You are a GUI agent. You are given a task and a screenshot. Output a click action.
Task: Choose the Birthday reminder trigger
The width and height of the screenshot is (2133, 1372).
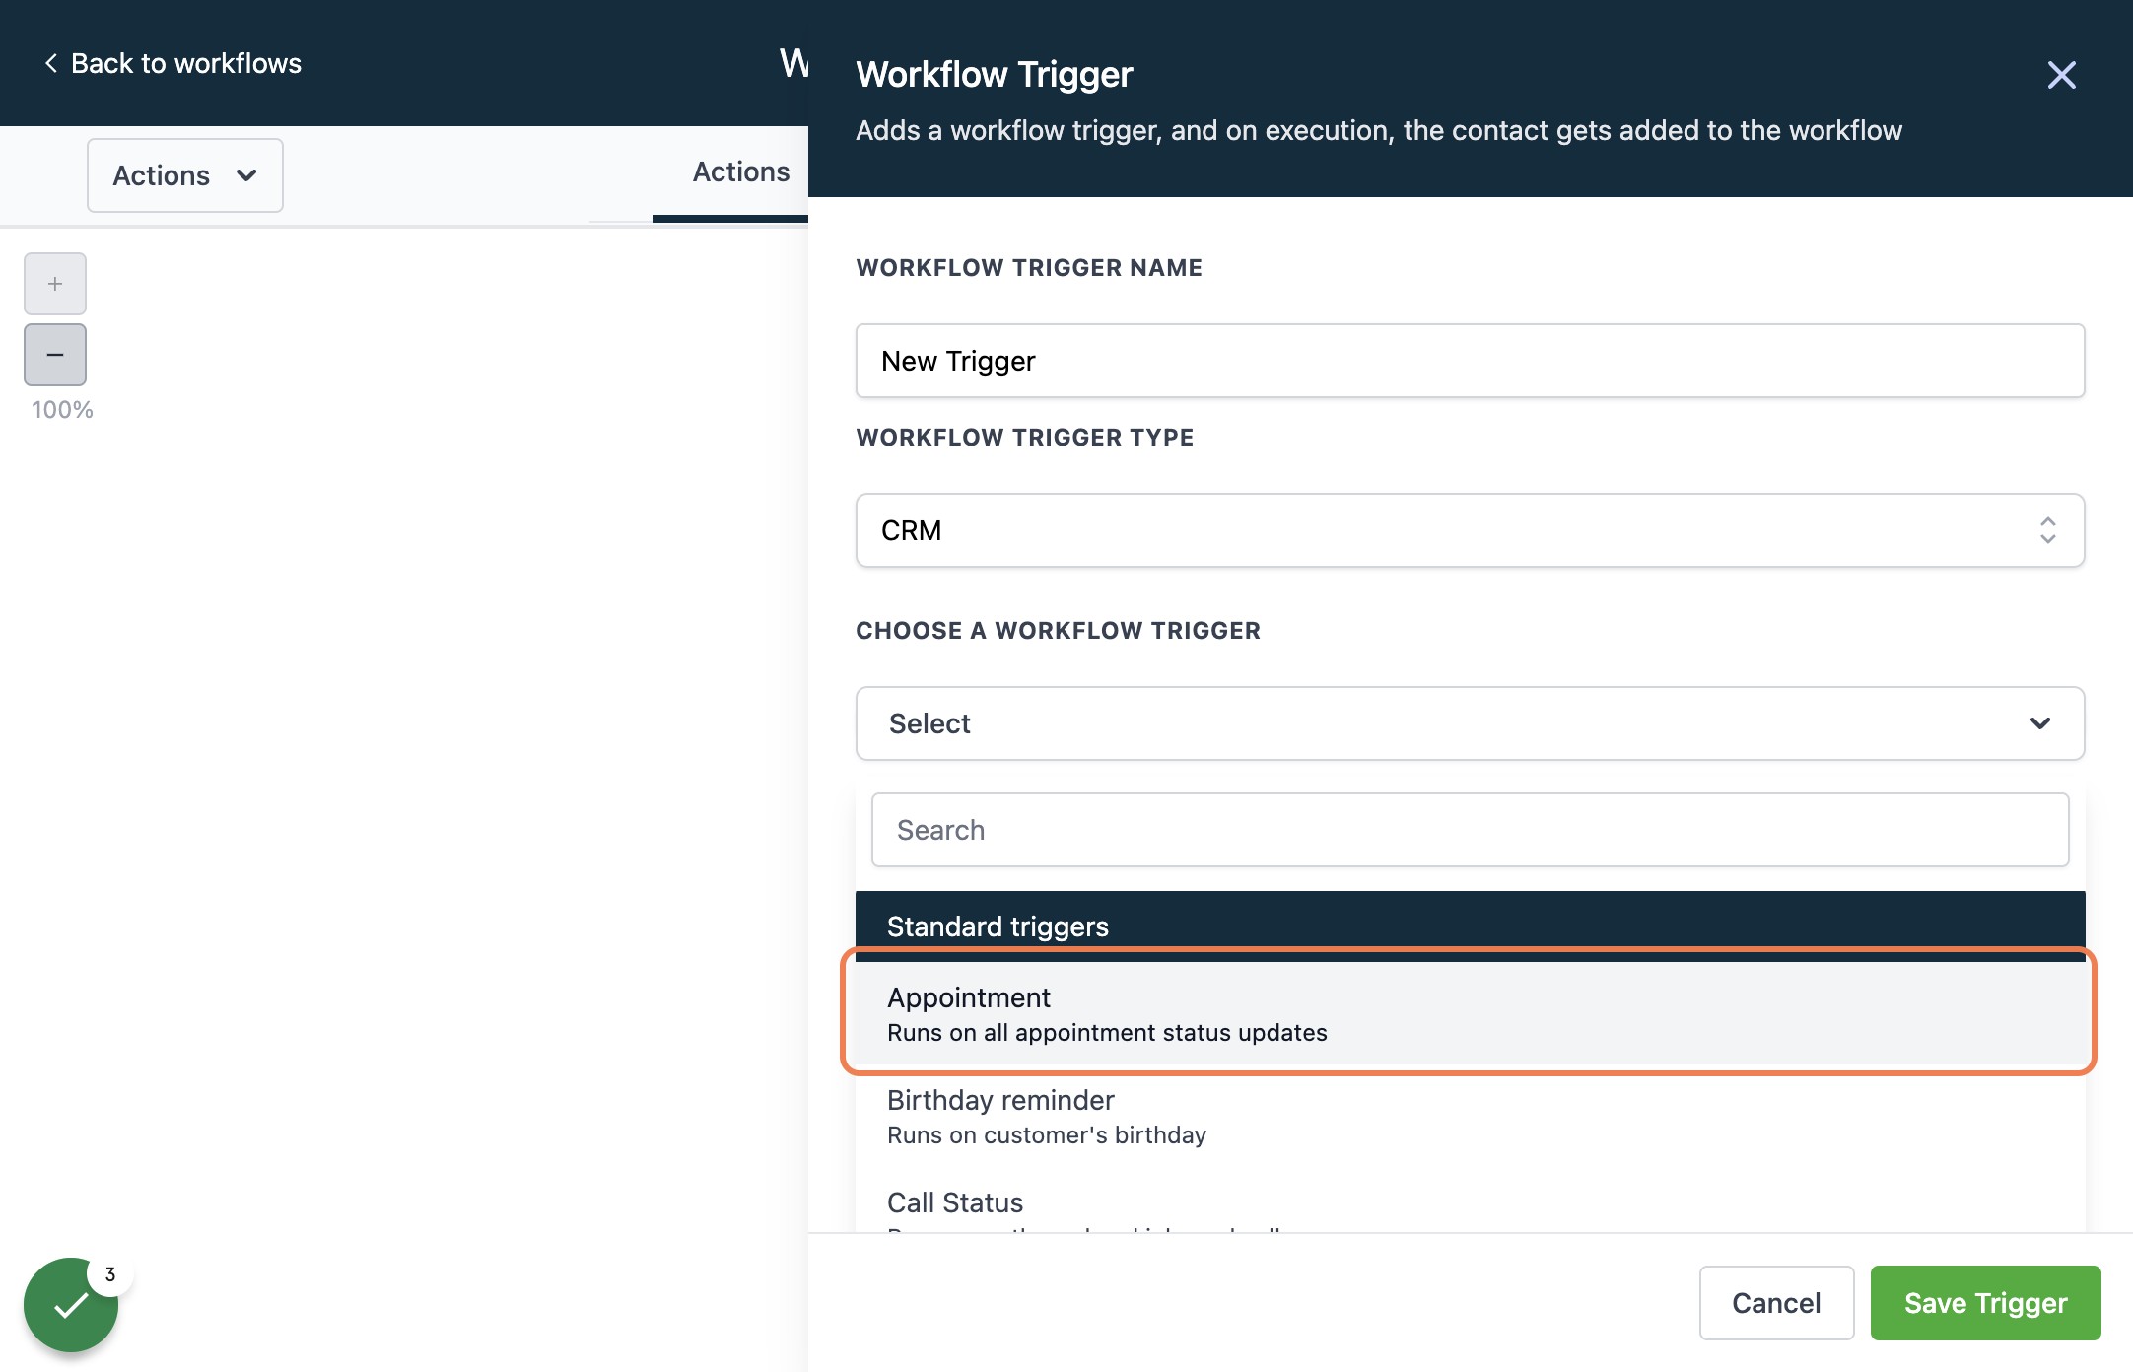tap(1469, 1116)
